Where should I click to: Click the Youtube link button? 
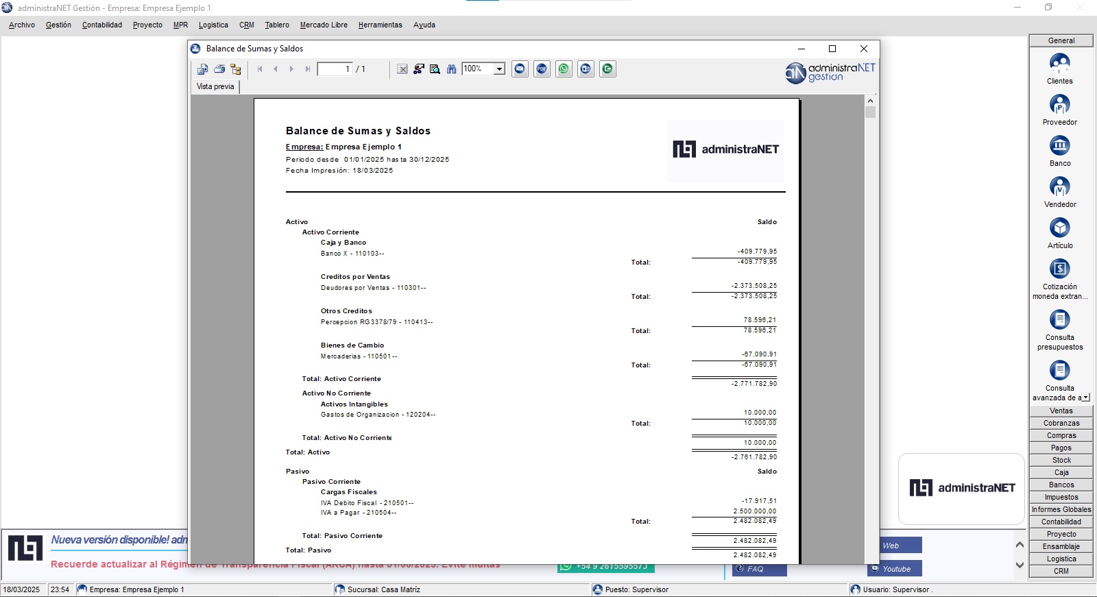[895, 569]
